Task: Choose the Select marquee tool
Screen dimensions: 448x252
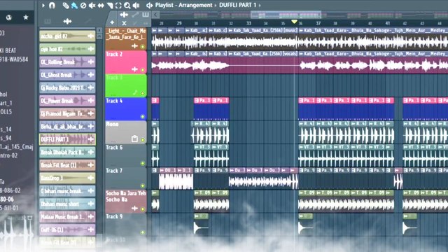Action: 118,6
